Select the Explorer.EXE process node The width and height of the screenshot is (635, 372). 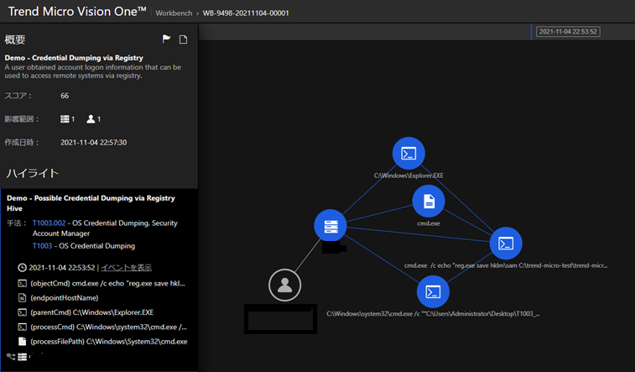tap(409, 154)
